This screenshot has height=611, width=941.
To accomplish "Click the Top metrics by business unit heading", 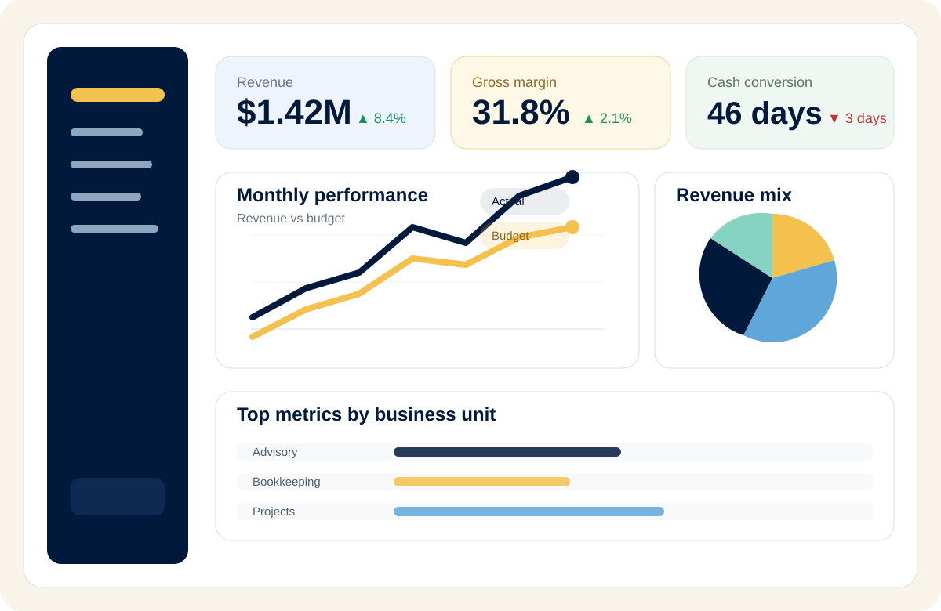I will pyautogui.click(x=366, y=414).
